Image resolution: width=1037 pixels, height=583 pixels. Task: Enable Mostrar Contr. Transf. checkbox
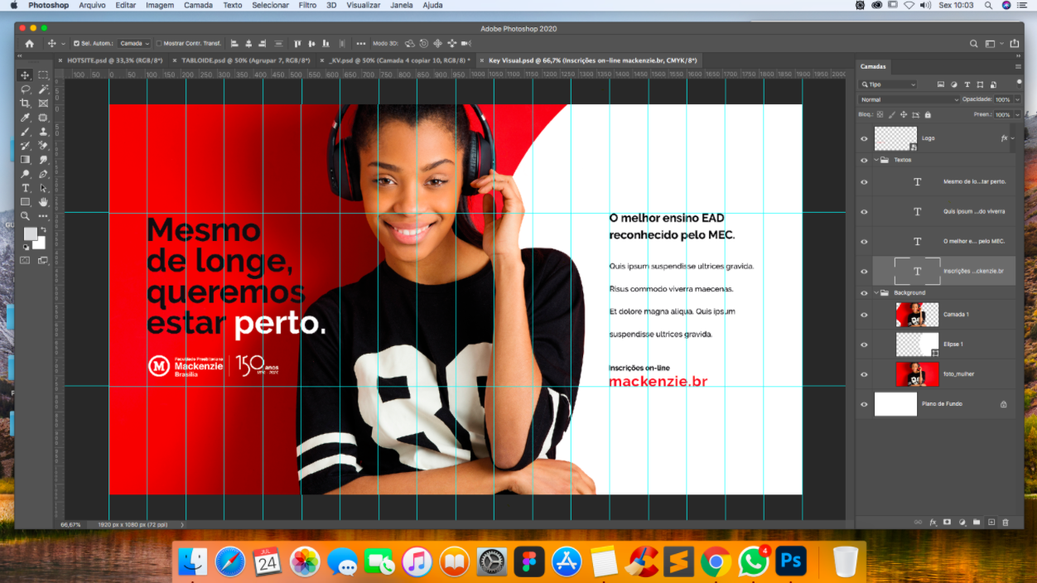pyautogui.click(x=159, y=44)
